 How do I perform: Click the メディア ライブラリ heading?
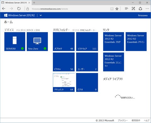click(113, 79)
